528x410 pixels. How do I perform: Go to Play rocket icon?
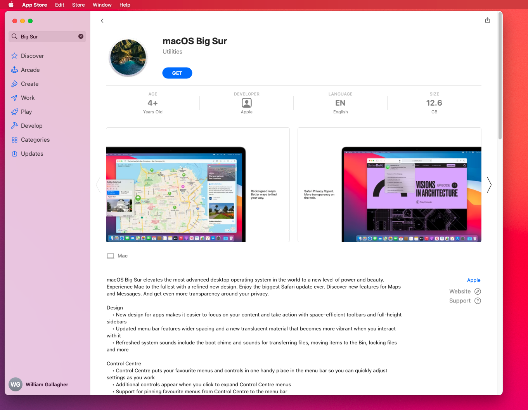pyautogui.click(x=14, y=112)
